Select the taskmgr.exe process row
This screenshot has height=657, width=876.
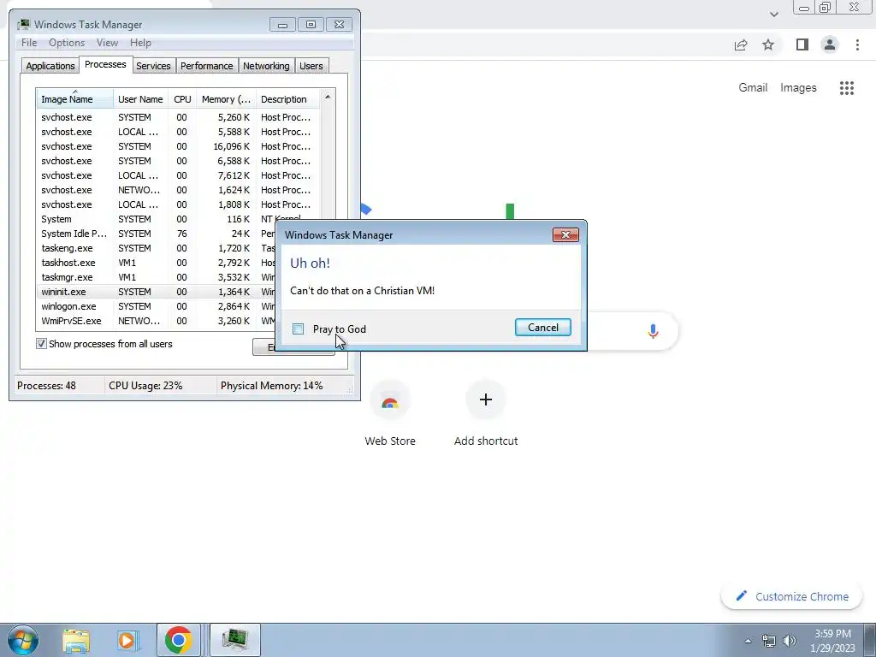pyautogui.click(x=156, y=277)
